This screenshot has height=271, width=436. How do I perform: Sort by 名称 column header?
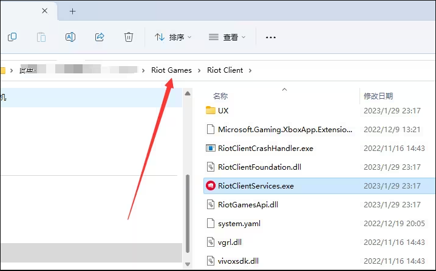tap(220, 96)
